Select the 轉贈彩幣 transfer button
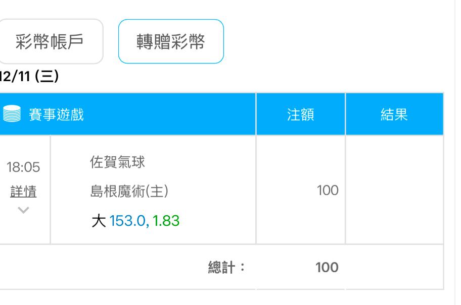This screenshot has width=461, height=305. tap(171, 41)
